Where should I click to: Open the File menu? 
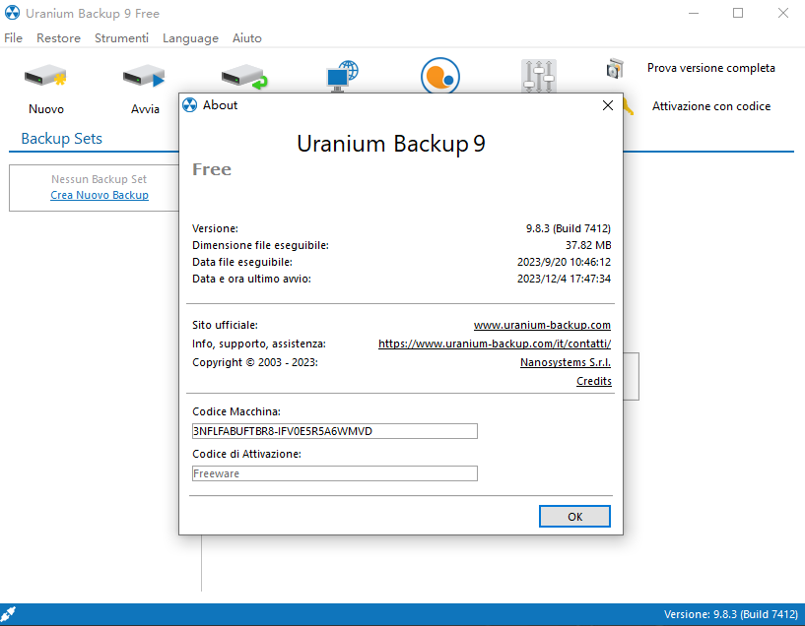pos(13,38)
